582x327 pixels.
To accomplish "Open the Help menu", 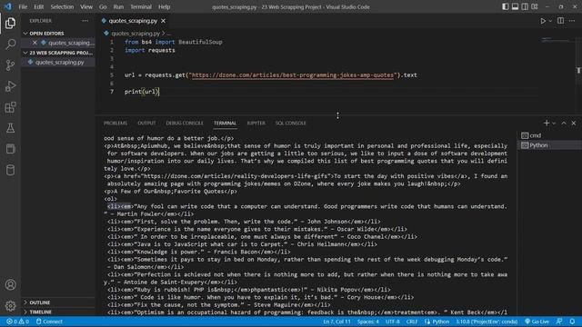I will click(164, 6).
